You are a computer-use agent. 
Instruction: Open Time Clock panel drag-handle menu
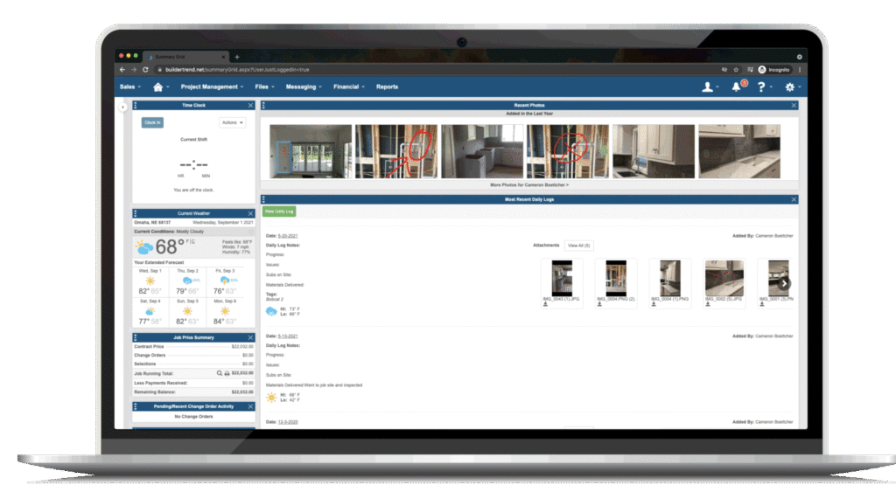click(x=136, y=105)
